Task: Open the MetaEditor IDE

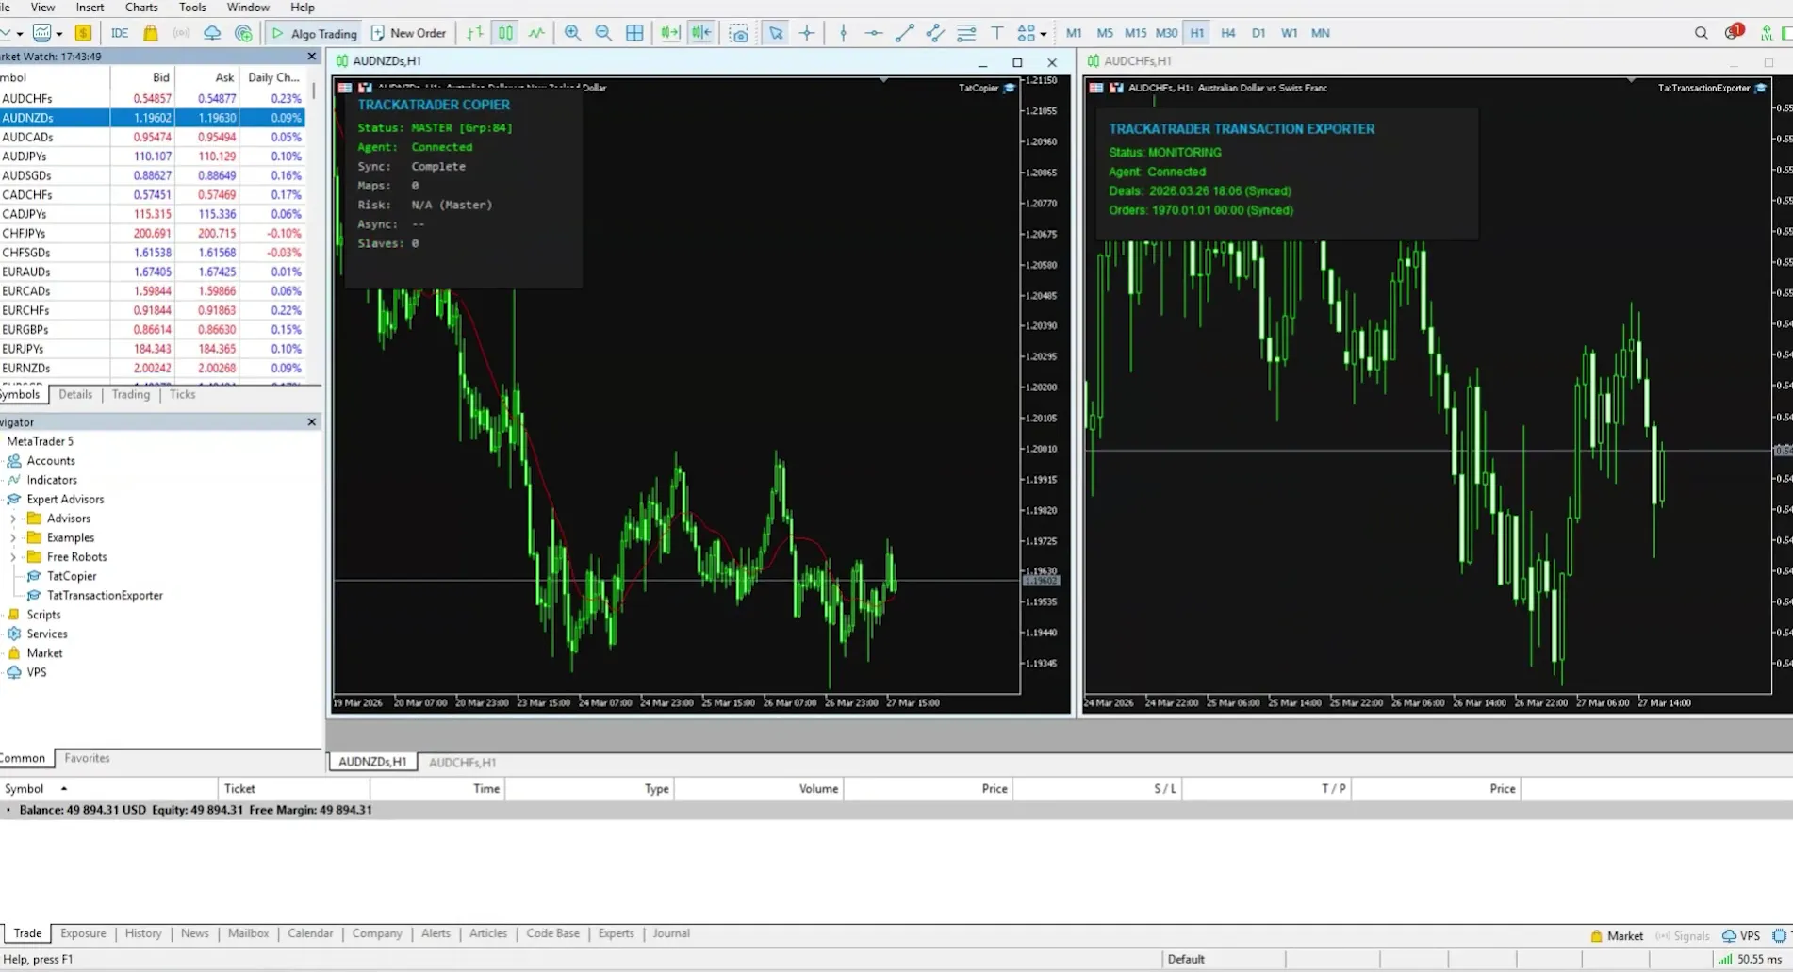Action: (x=120, y=33)
